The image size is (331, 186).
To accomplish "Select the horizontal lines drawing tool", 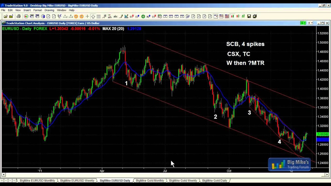I will tap(99, 16).
